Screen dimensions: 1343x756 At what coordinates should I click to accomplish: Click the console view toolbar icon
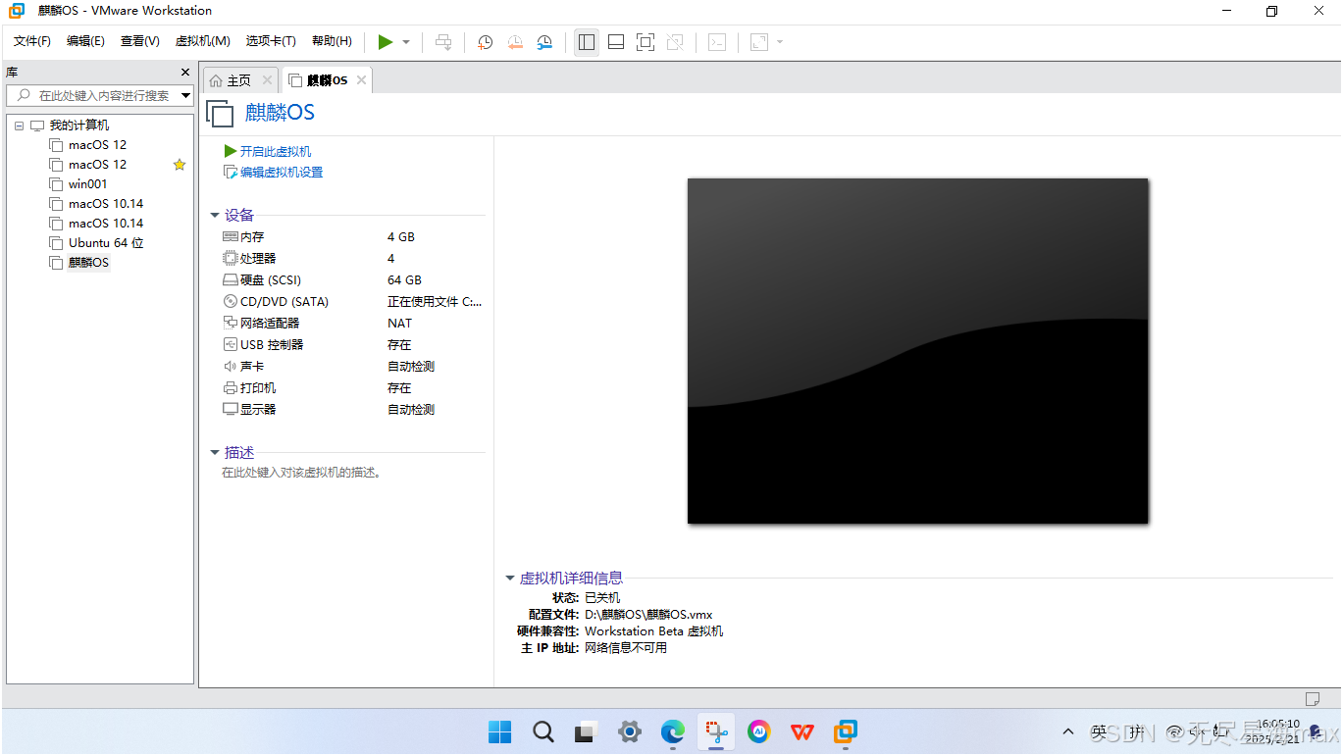[717, 42]
